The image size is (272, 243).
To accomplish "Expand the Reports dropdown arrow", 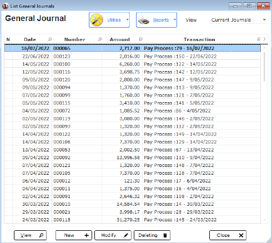I will pos(174,19).
